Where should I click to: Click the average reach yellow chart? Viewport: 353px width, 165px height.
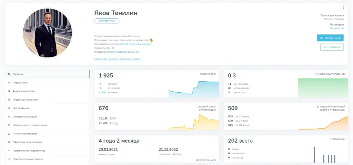click(194, 122)
